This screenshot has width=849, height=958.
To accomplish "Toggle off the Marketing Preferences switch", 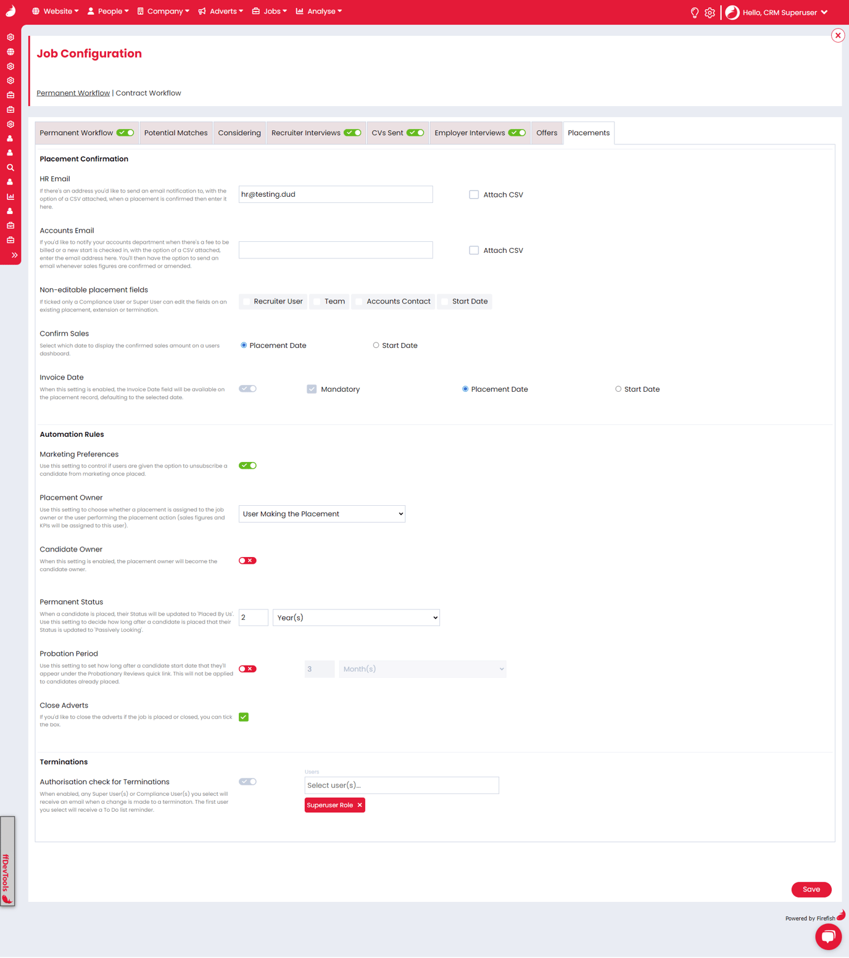I will [247, 465].
